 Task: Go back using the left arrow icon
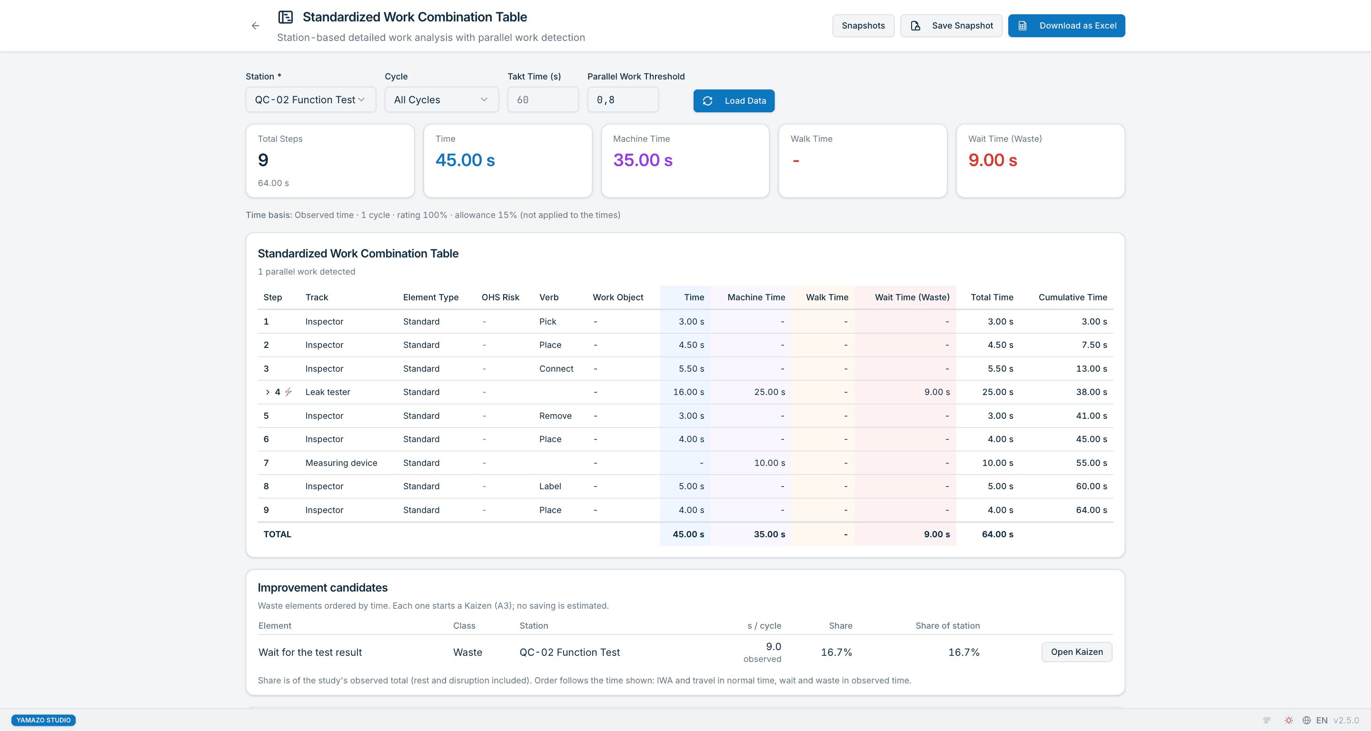(x=256, y=26)
